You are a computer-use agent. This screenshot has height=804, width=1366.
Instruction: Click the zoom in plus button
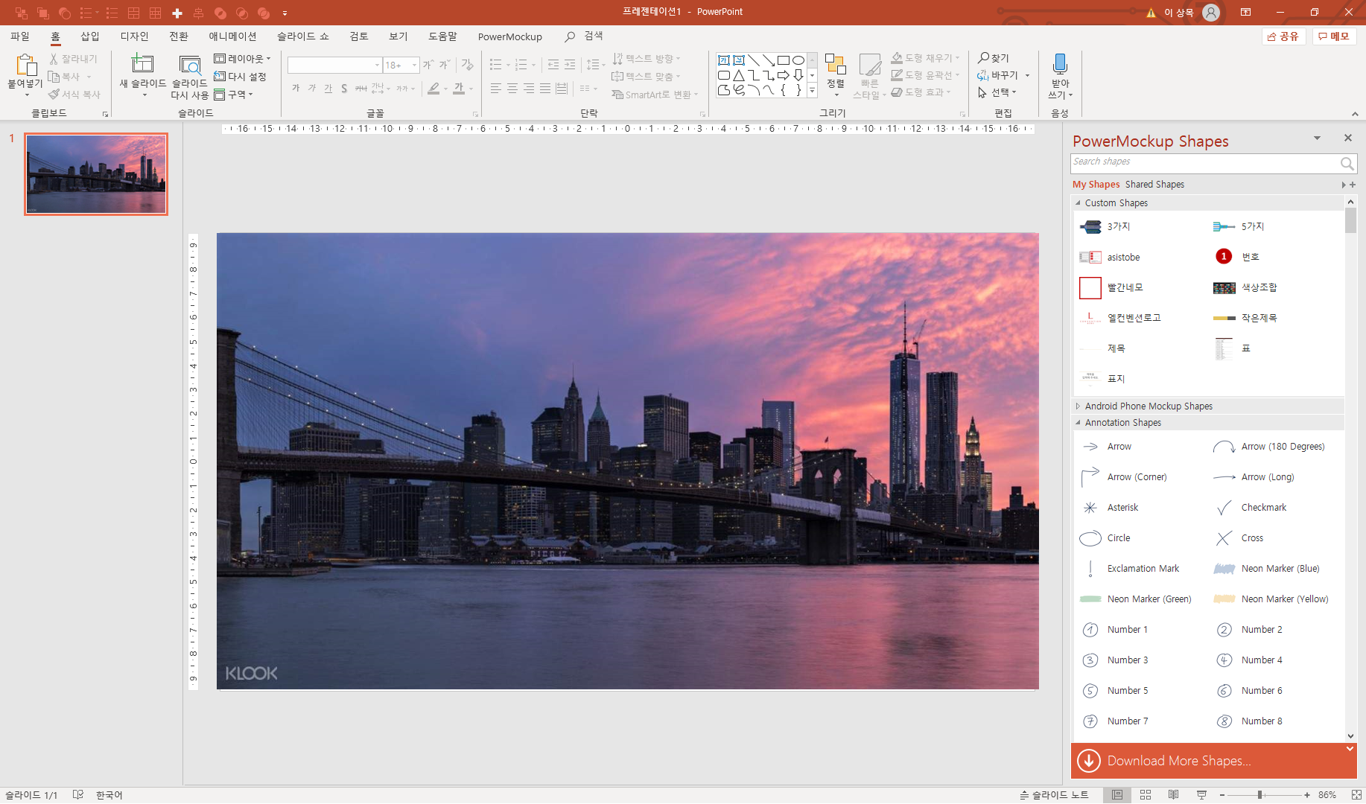click(x=1307, y=795)
